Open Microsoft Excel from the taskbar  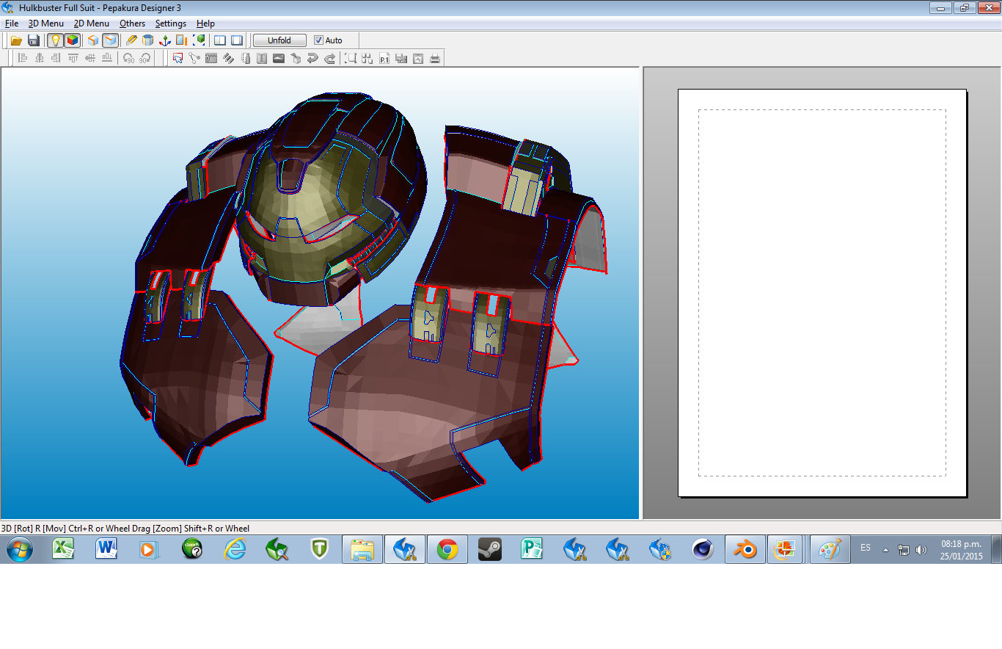pyautogui.click(x=63, y=549)
